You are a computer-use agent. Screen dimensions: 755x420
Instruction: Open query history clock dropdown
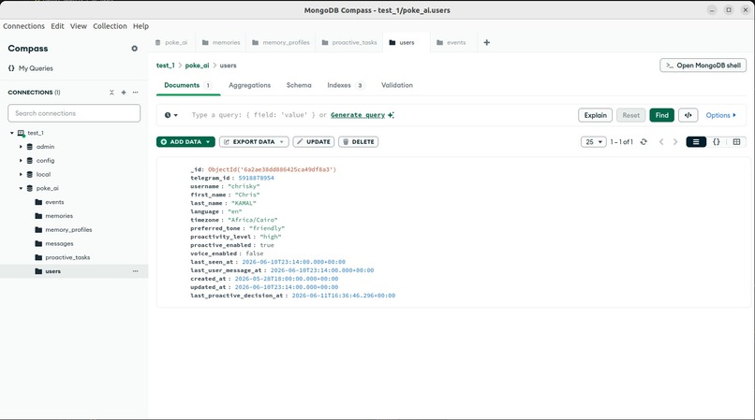click(170, 115)
